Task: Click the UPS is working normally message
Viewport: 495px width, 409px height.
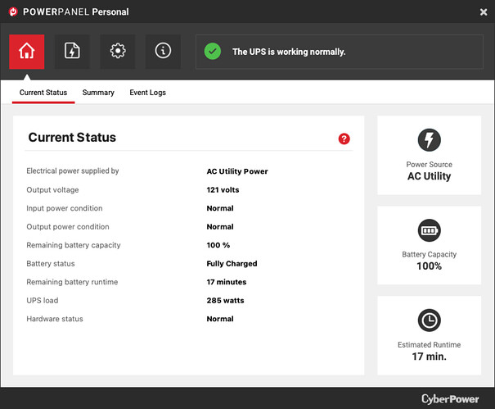Action: (289, 52)
